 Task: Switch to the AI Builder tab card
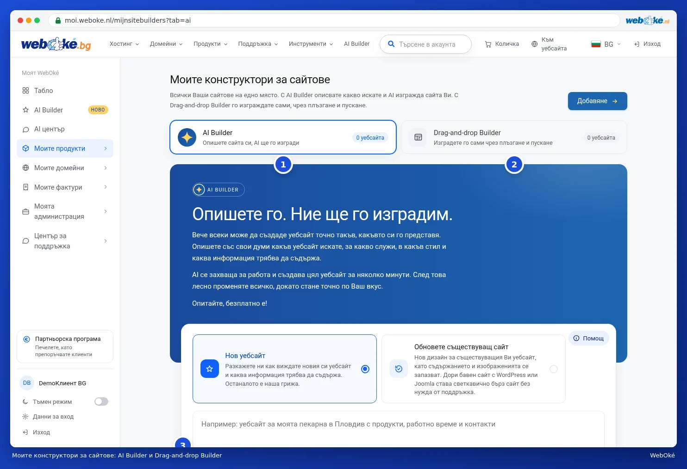coord(283,137)
